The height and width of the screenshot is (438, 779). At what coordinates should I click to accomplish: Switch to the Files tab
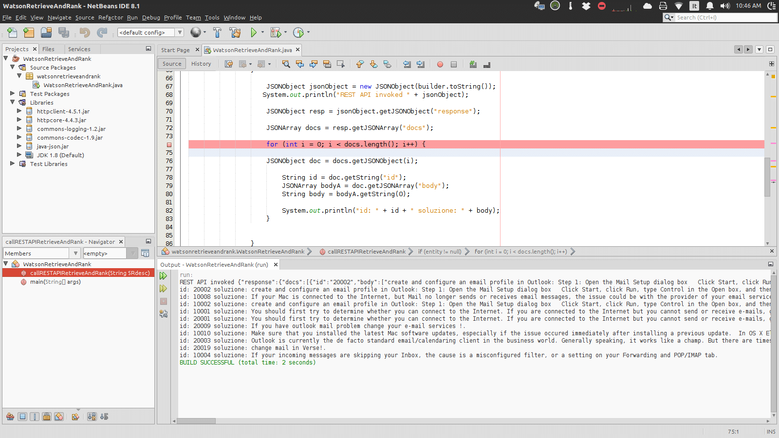[48, 49]
